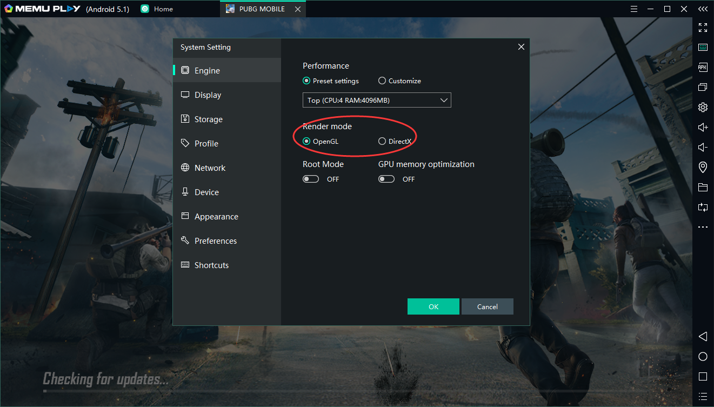This screenshot has height=407, width=714.
Task: Click the OK button
Action: point(433,306)
